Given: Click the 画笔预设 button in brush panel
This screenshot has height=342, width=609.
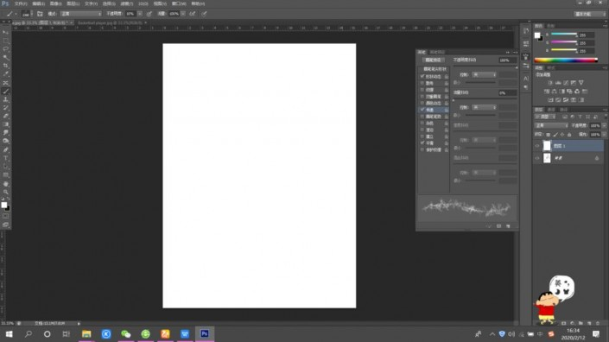Looking at the screenshot, I should [433, 60].
